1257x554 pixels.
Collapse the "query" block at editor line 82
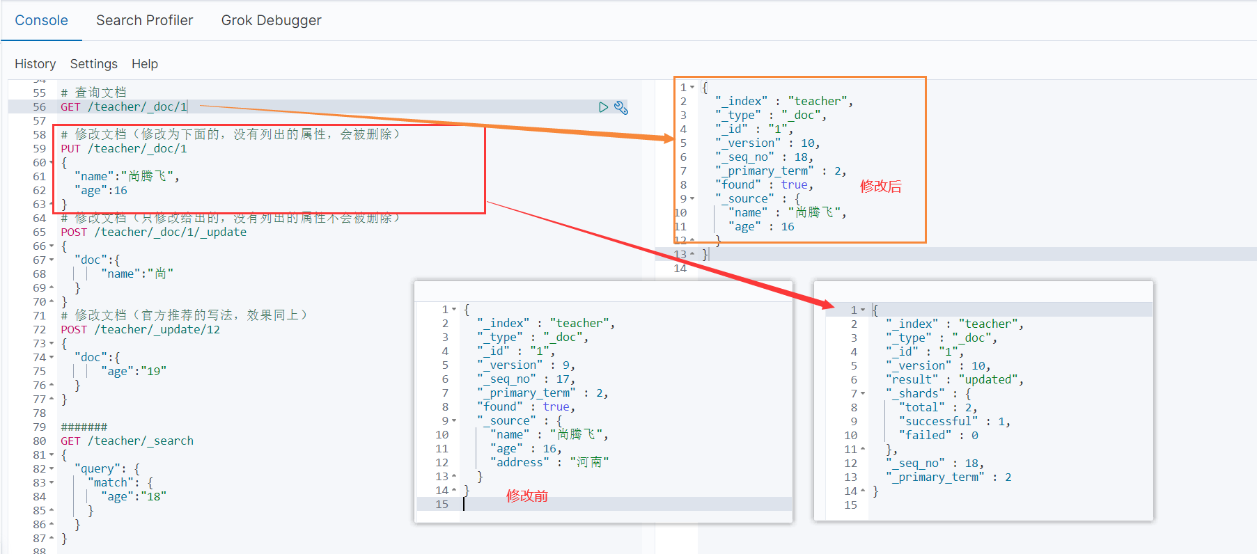coord(52,469)
